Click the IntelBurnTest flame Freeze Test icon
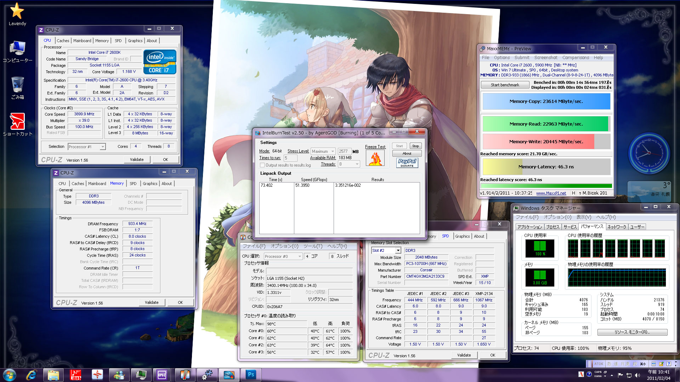 point(375,158)
